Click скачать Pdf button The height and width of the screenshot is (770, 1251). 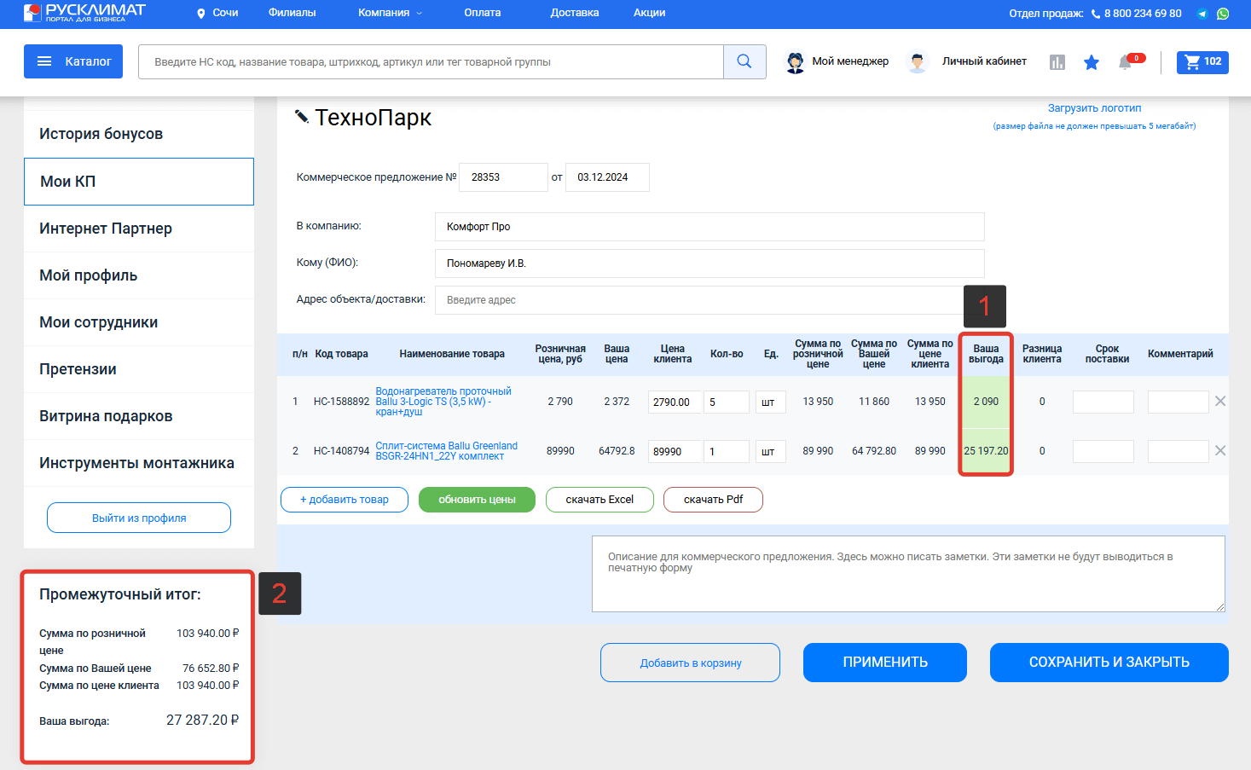tap(713, 500)
